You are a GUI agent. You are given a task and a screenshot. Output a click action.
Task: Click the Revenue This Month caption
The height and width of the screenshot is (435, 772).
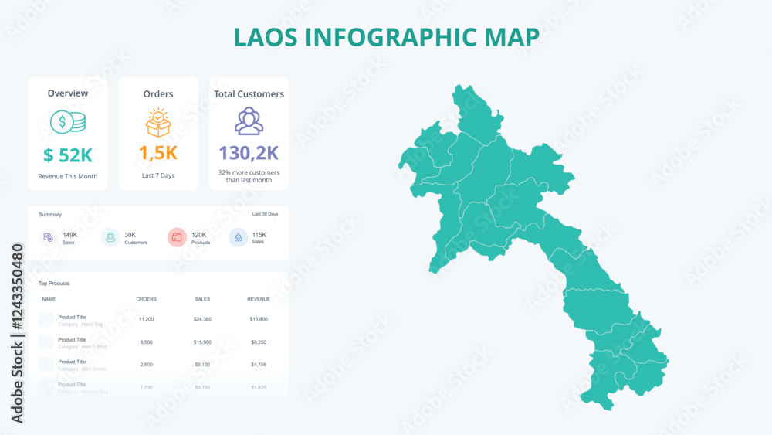67,176
